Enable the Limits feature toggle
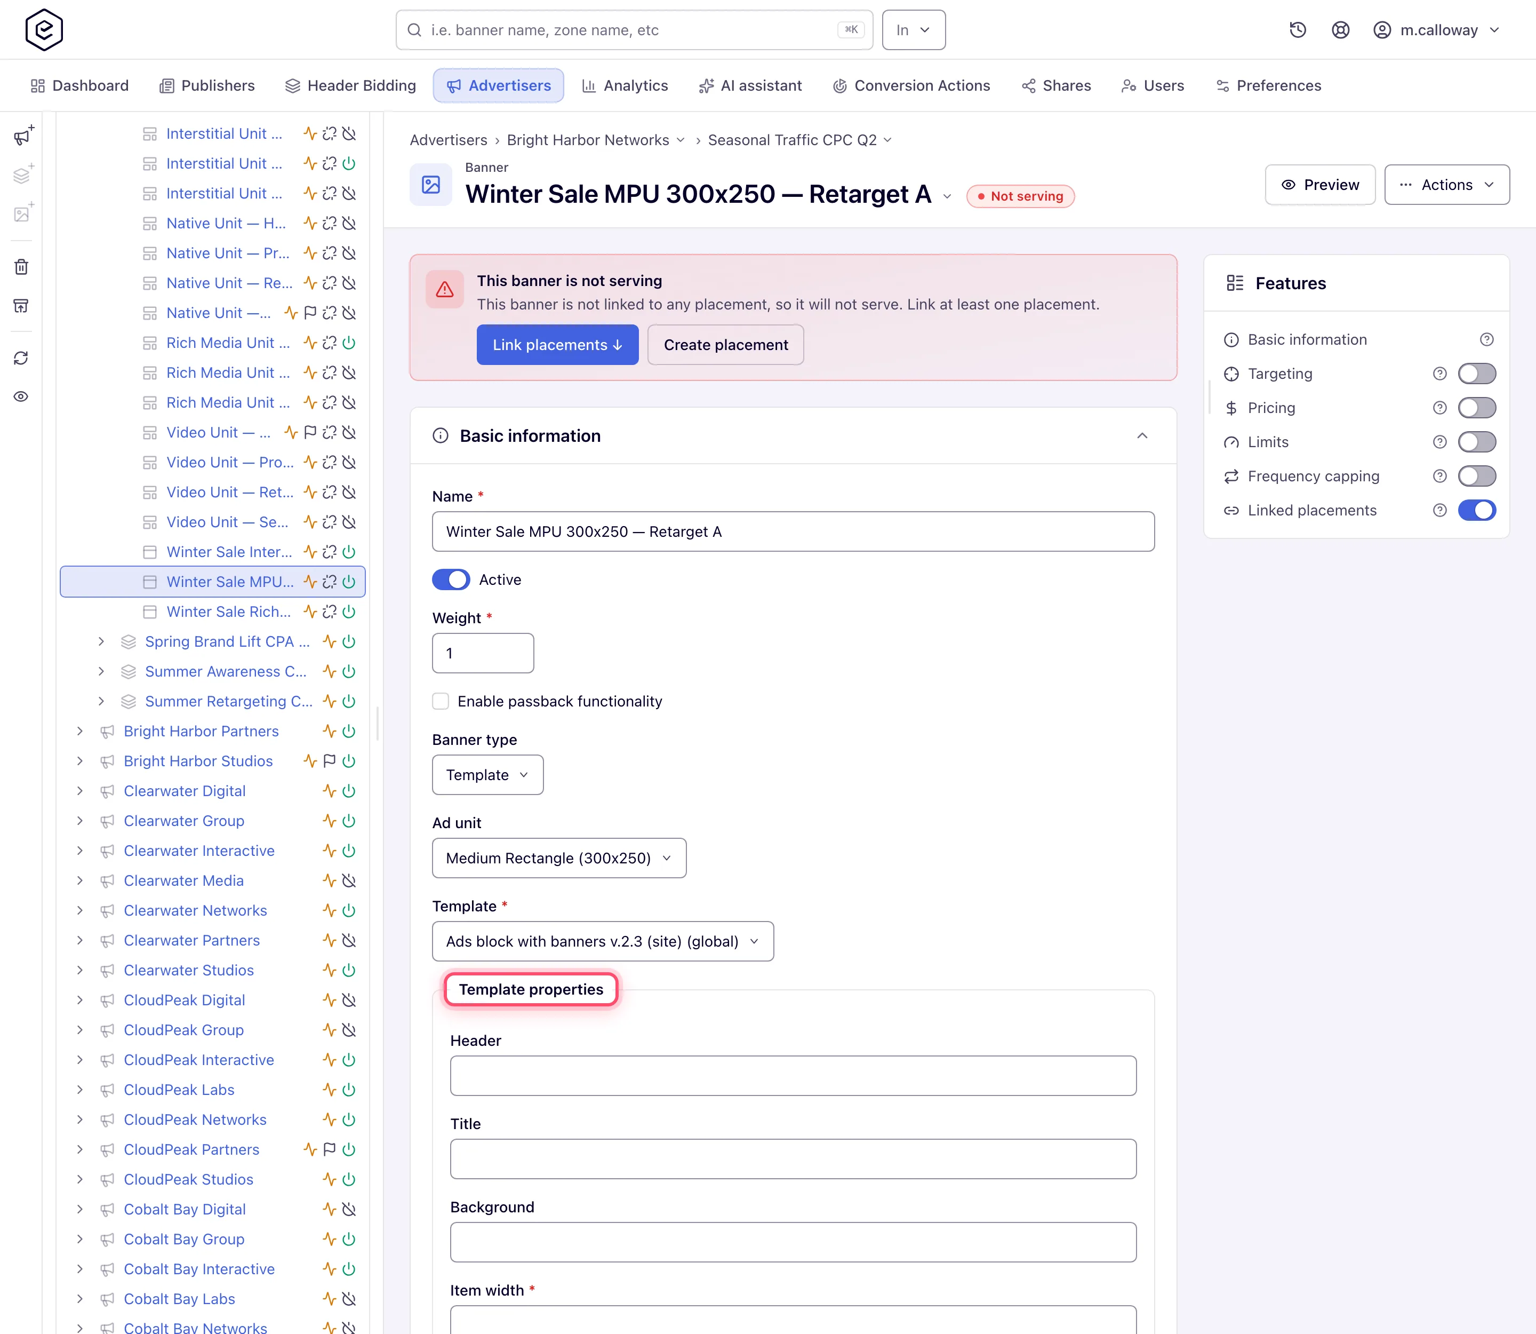 (x=1477, y=442)
